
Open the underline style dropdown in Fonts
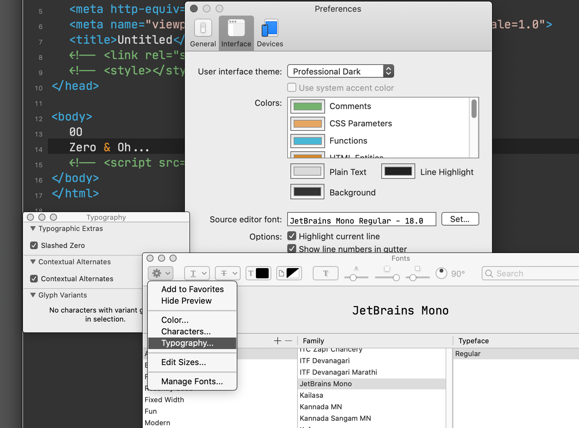[197, 273]
